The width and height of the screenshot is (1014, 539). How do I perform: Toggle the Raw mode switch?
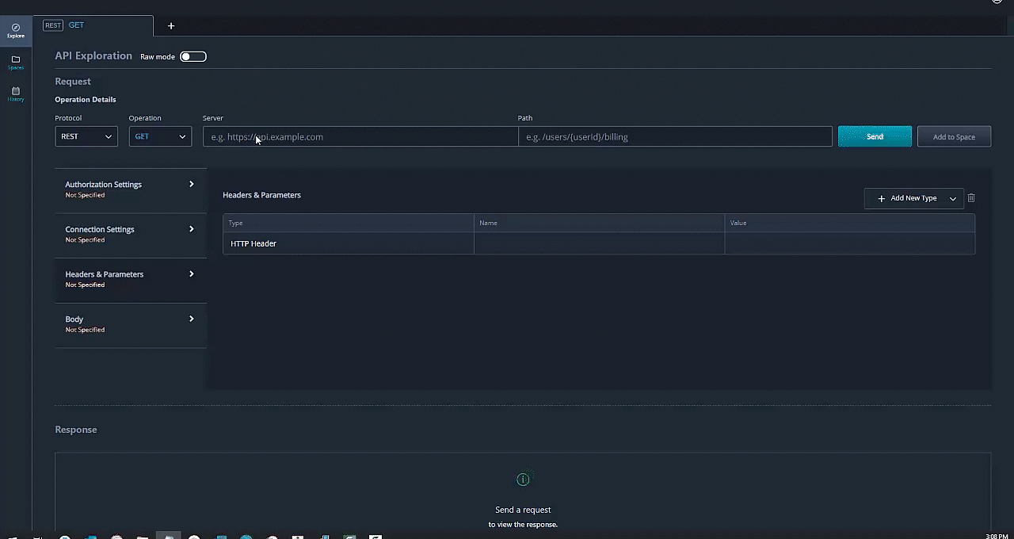click(x=193, y=56)
